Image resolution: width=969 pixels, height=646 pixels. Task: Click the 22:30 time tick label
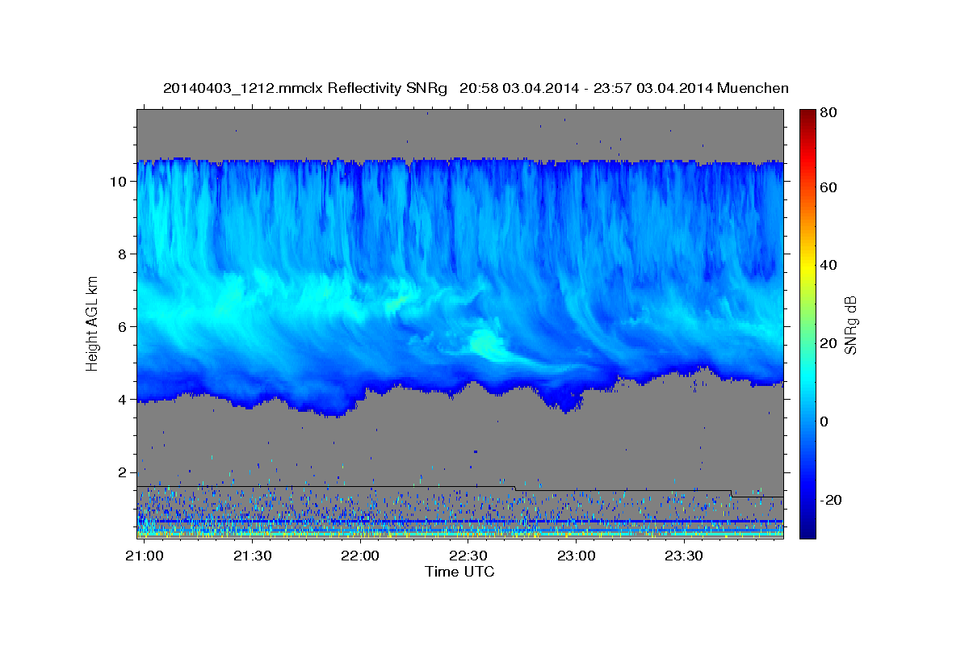[468, 556]
